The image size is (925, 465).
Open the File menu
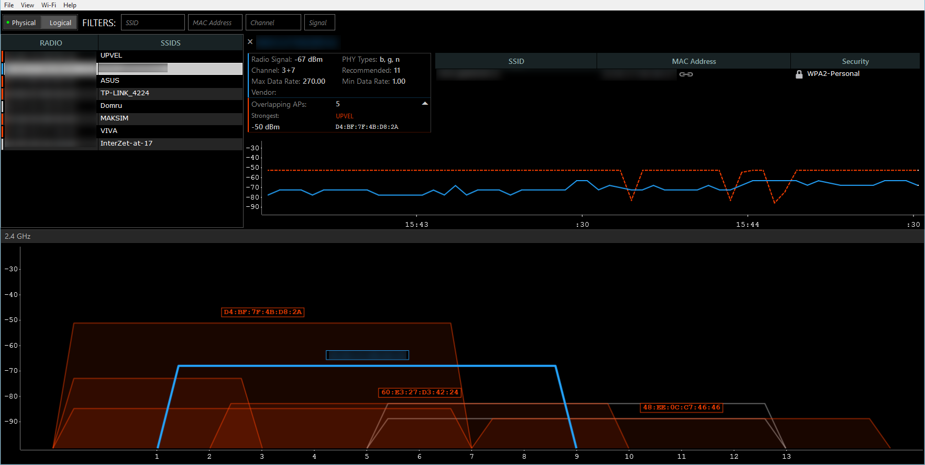pos(9,5)
